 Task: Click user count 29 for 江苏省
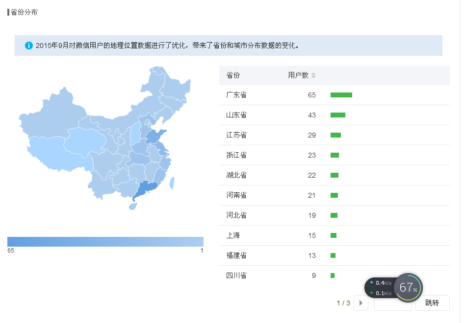311,135
